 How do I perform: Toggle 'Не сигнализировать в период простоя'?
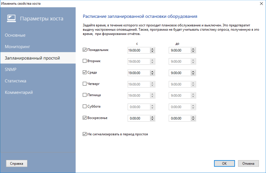pos(85,134)
